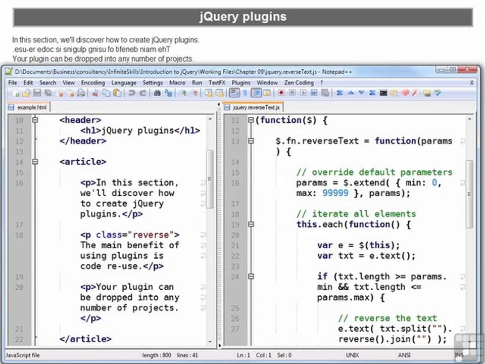
Task: Open the View menu
Action: (68, 82)
